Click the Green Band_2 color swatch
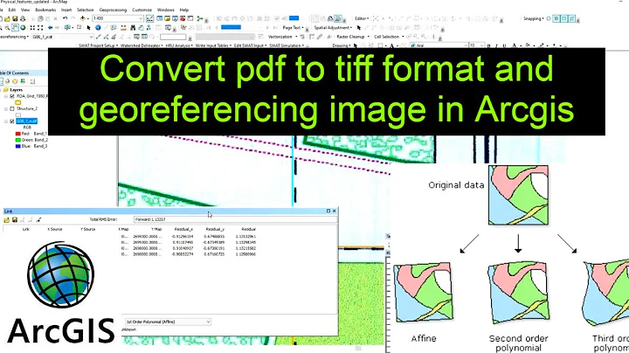 pyautogui.click(x=17, y=140)
